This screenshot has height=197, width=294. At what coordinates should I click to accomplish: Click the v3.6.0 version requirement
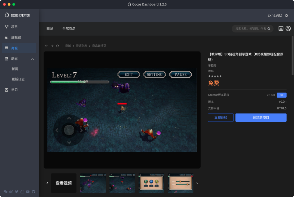coord(271,95)
